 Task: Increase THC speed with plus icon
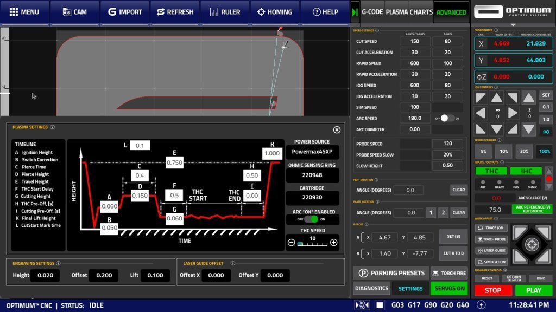334,243
